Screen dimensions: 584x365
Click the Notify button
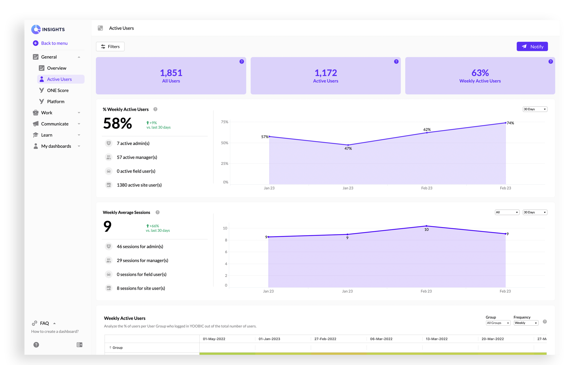click(x=532, y=47)
